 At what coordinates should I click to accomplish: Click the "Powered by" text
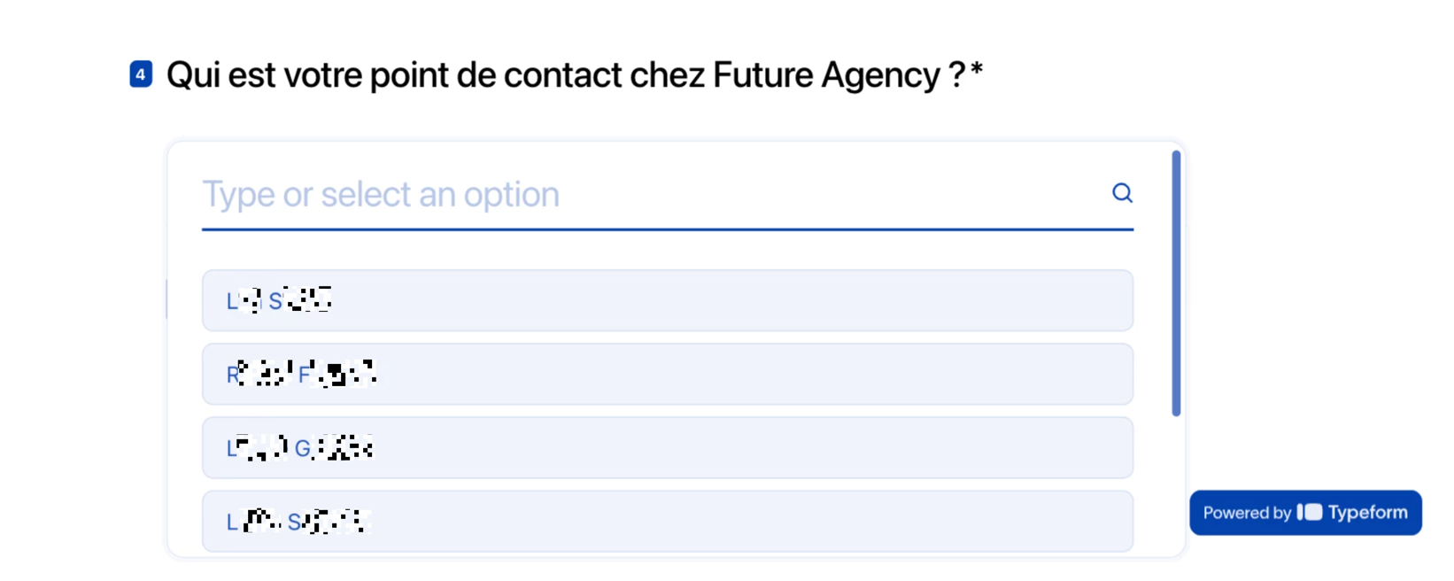click(1247, 514)
